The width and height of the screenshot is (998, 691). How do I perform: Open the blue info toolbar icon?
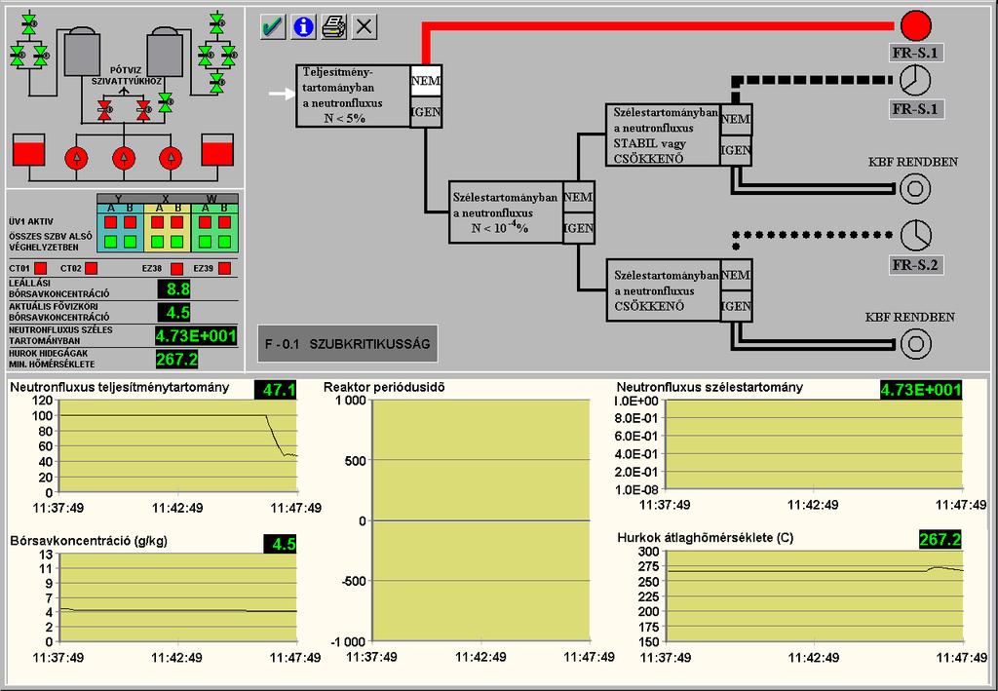tap(304, 26)
